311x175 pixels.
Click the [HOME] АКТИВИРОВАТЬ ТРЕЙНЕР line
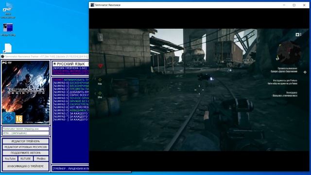point(71,80)
